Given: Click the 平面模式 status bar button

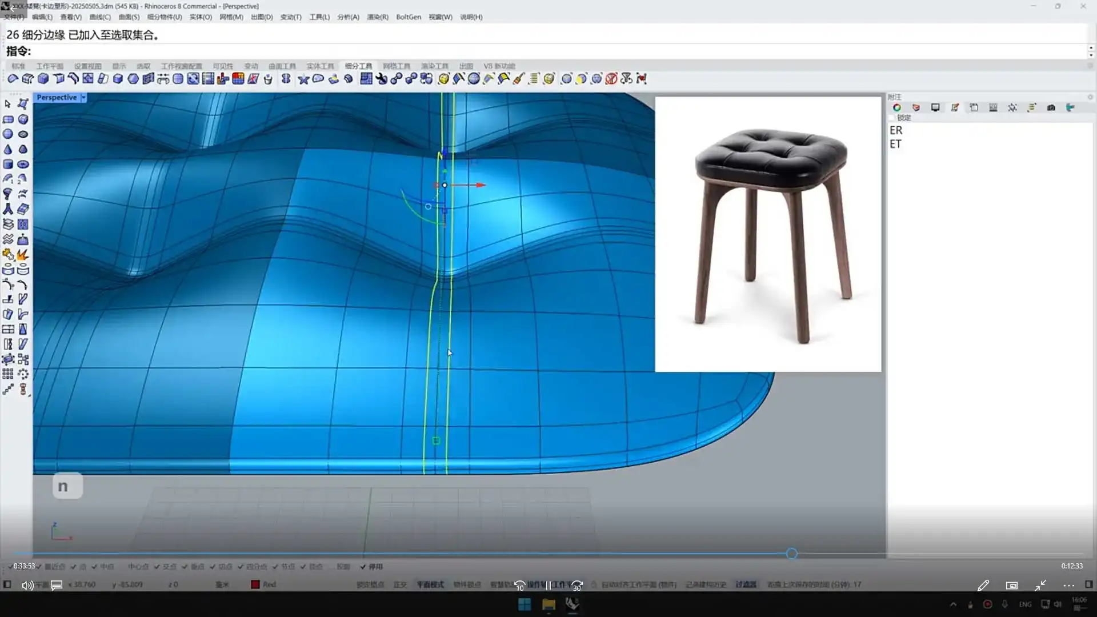Looking at the screenshot, I should pyautogui.click(x=430, y=584).
